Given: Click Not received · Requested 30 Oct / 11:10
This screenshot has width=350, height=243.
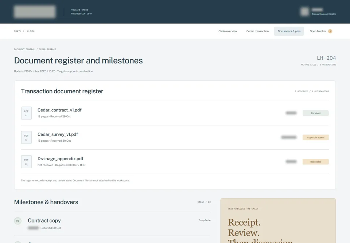Looking at the screenshot, I should [61, 165].
